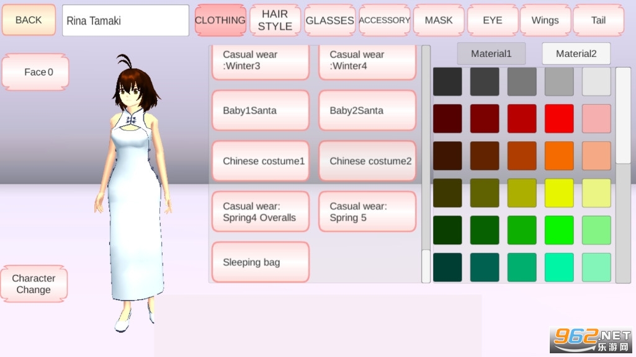Open the CLOTHING tab
The height and width of the screenshot is (357, 636).
pyautogui.click(x=220, y=20)
